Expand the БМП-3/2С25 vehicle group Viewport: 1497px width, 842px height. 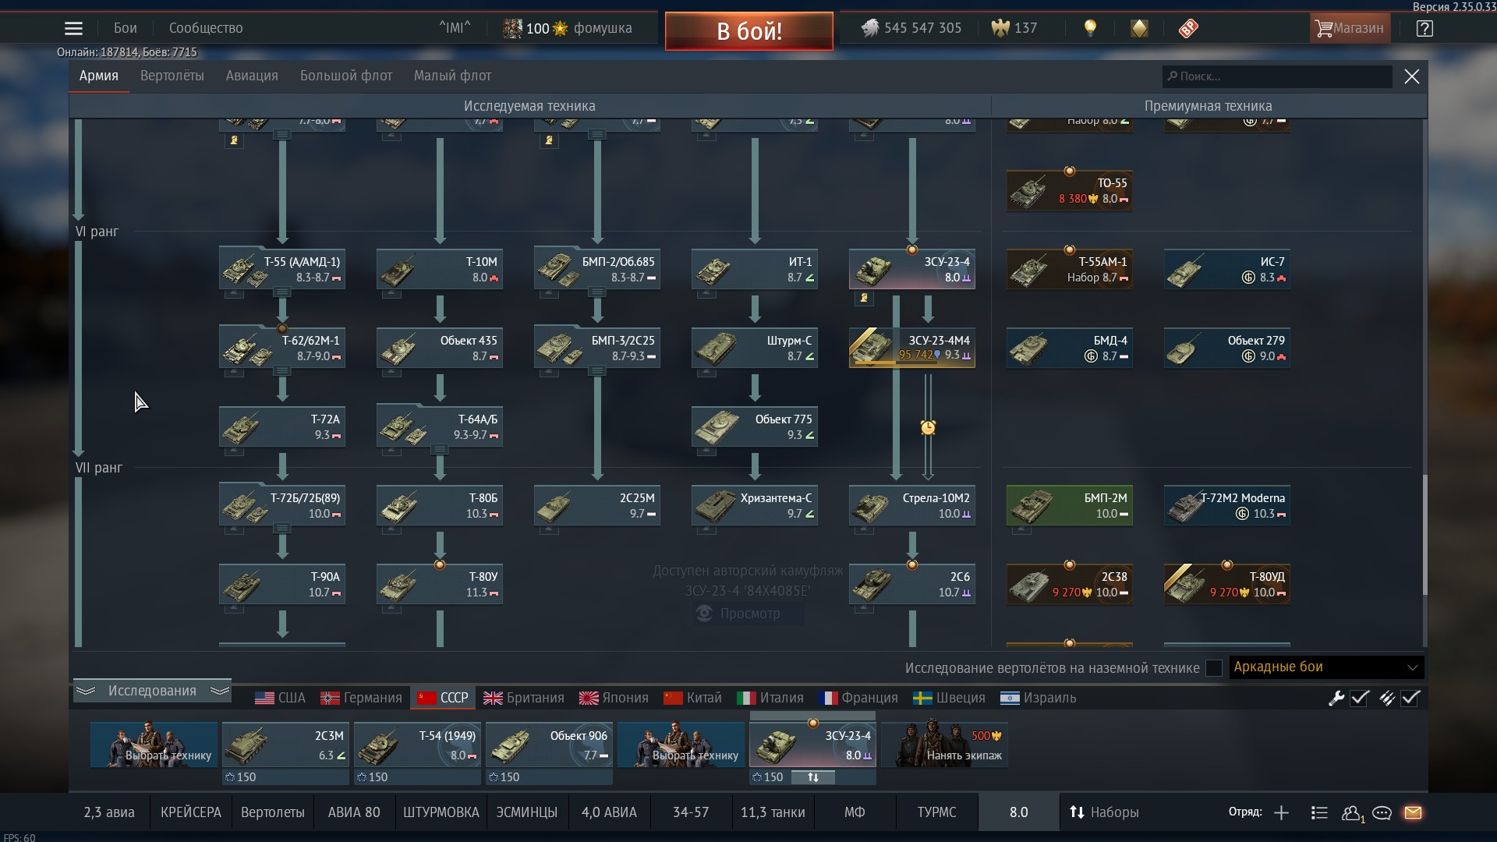[597, 371]
